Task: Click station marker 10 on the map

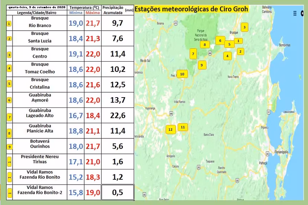Action: [182, 74]
